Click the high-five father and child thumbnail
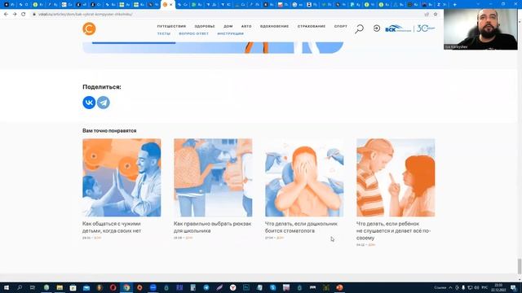 pyautogui.click(x=122, y=177)
